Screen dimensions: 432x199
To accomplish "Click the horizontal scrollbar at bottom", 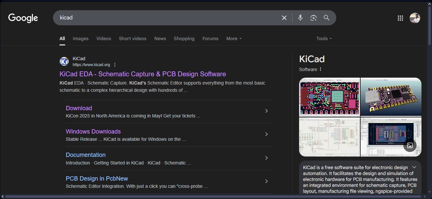I will tap(214, 197).
